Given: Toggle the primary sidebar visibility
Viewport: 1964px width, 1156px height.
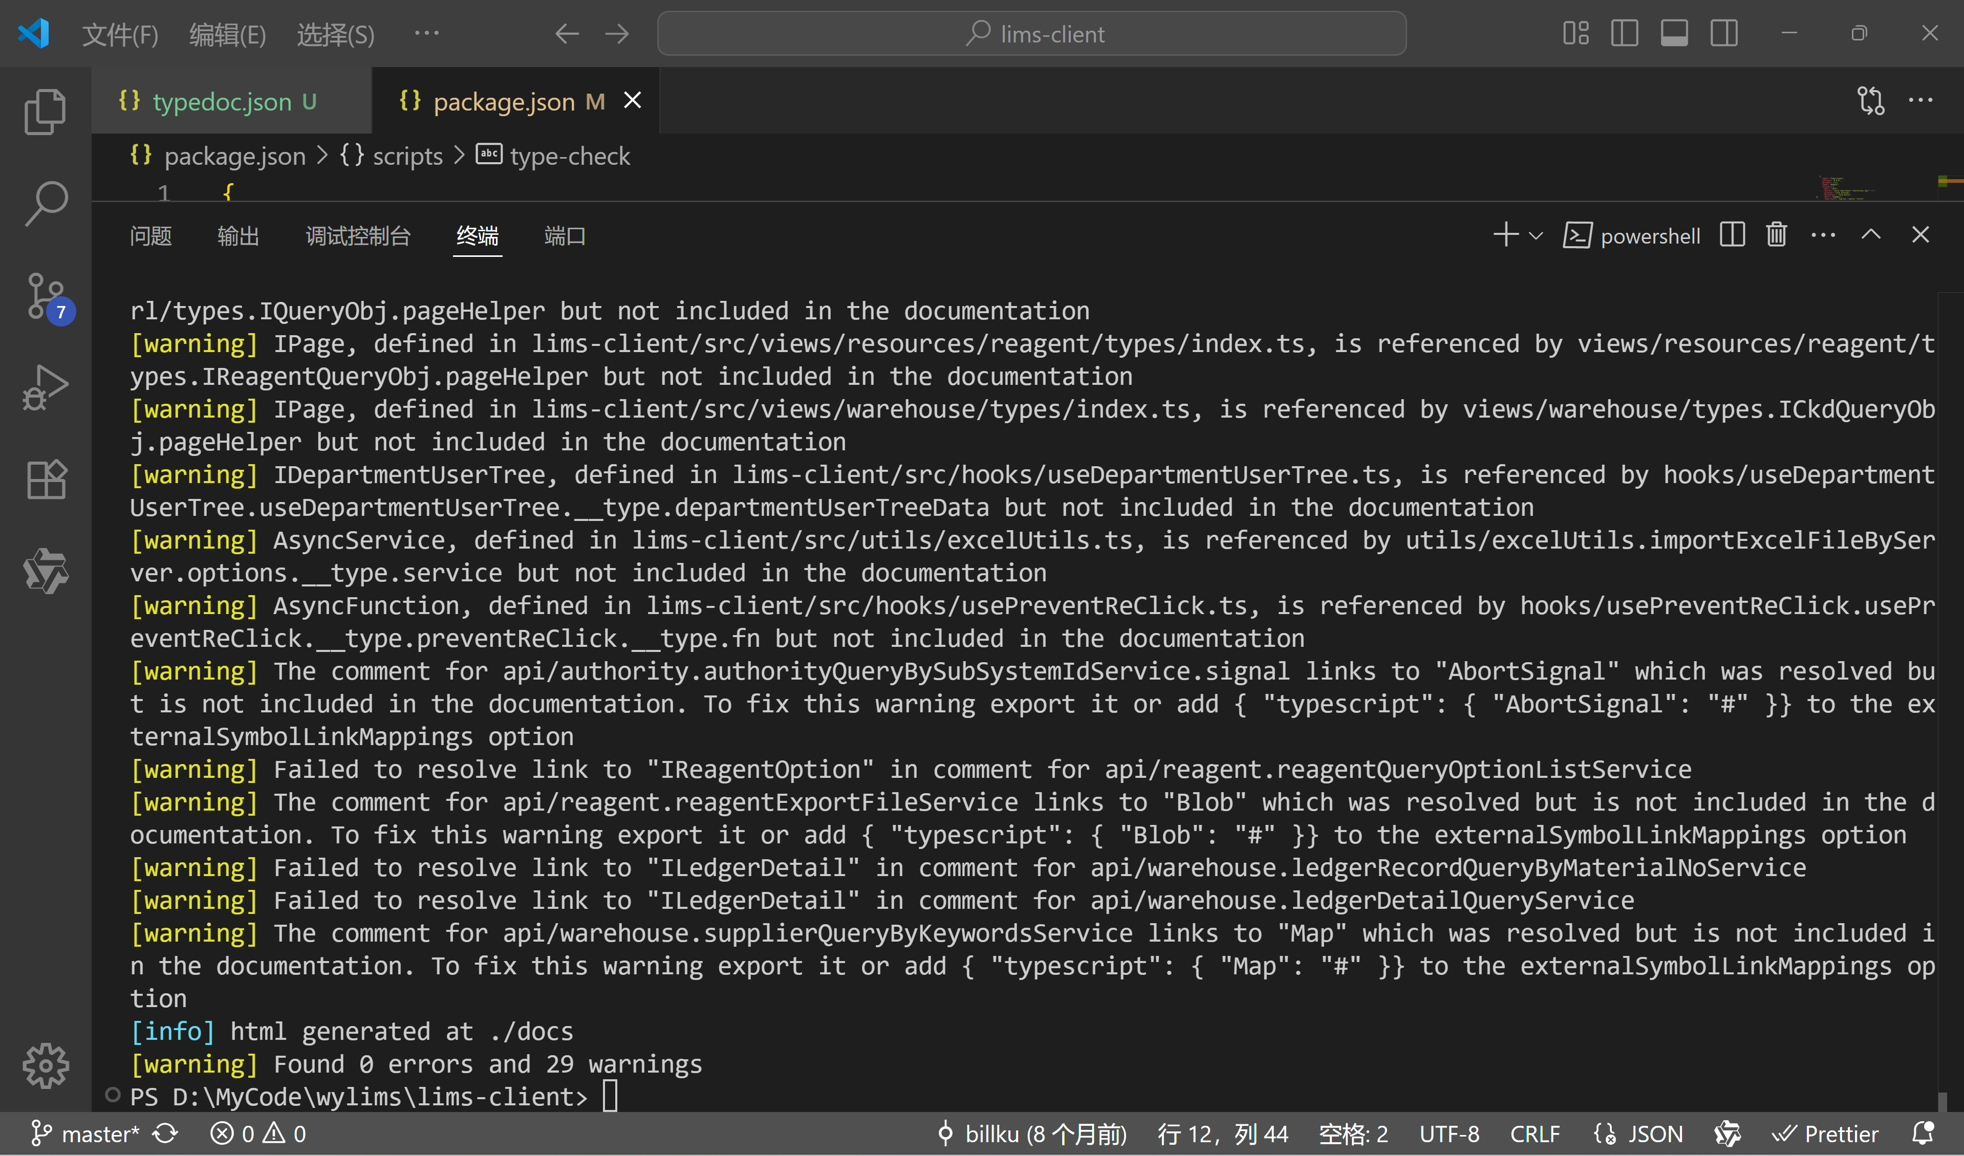Looking at the screenshot, I should coord(1624,33).
